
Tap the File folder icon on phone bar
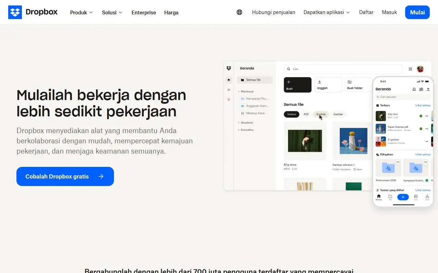(x=390, y=197)
